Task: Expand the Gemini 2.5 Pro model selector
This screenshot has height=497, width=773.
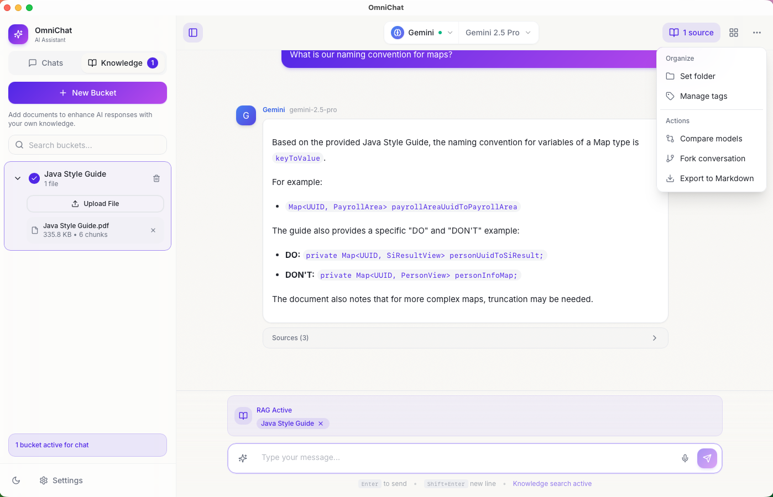Action: click(497, 33)
